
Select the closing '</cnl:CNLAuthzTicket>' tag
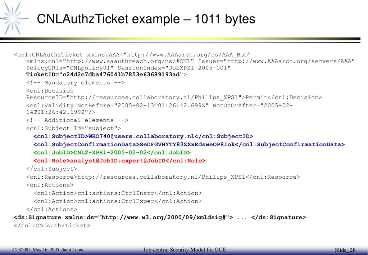pos(52,225)
